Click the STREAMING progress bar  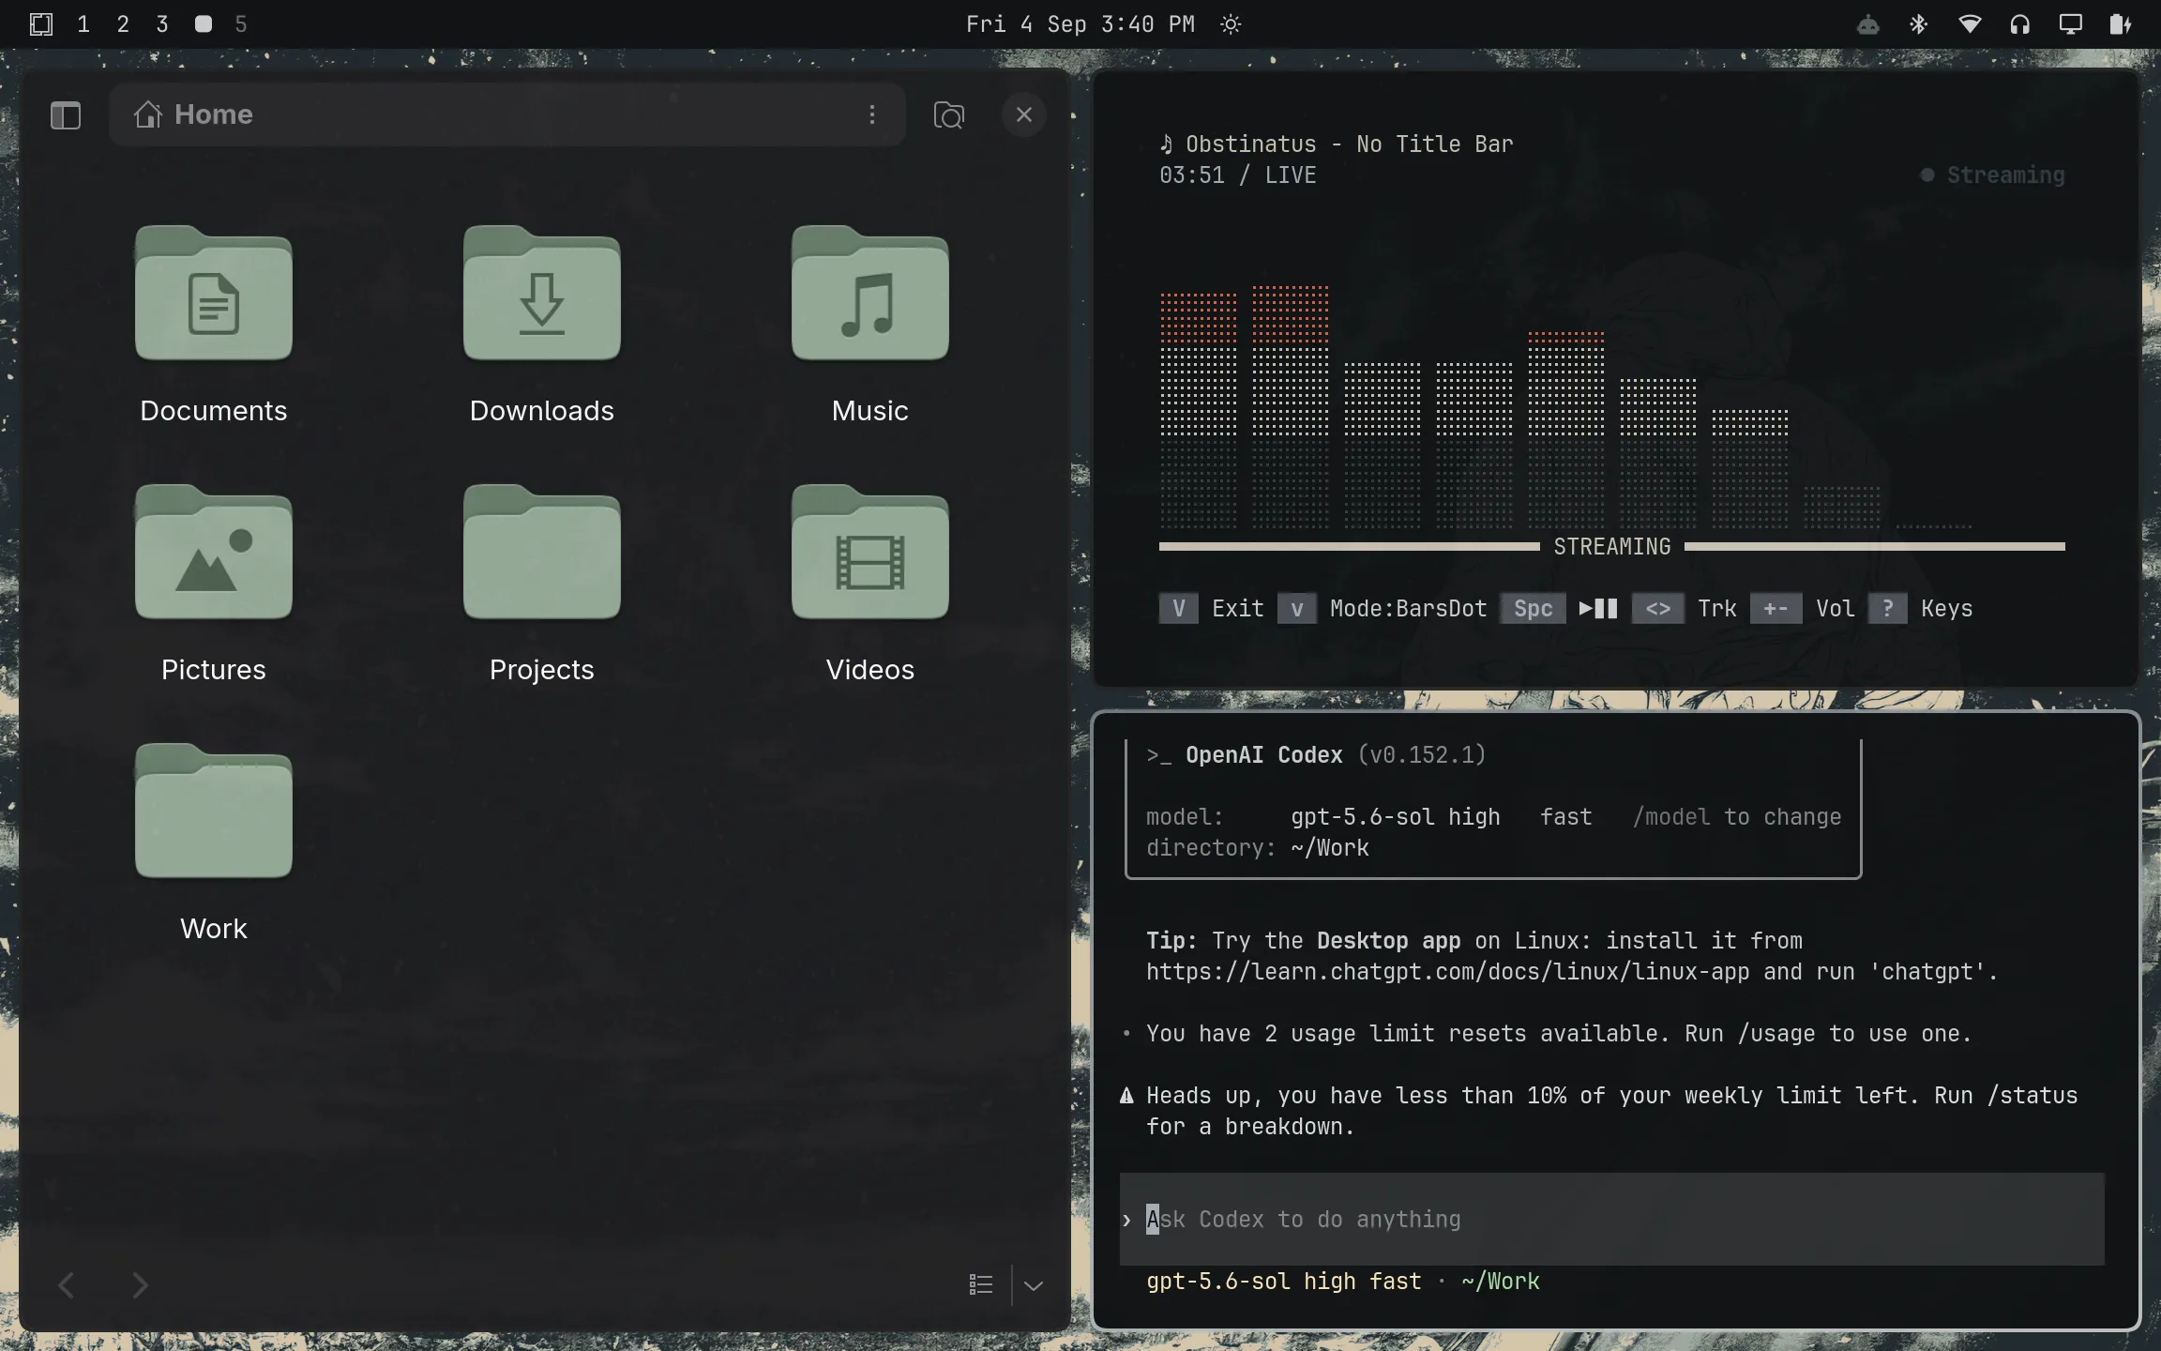coord(1612,546)
